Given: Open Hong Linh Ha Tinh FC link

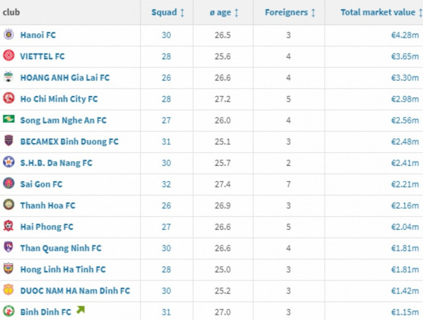Looking at the screenshot, I should (x=63, y=269).
